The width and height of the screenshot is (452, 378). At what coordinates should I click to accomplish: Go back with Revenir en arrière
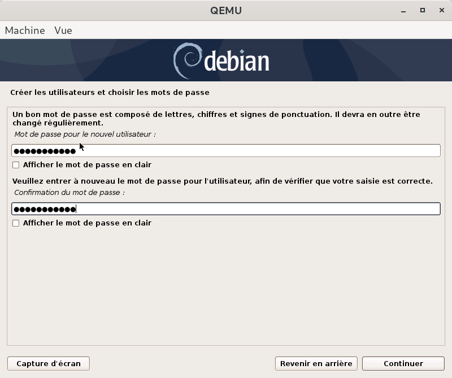tap(316, 363)
